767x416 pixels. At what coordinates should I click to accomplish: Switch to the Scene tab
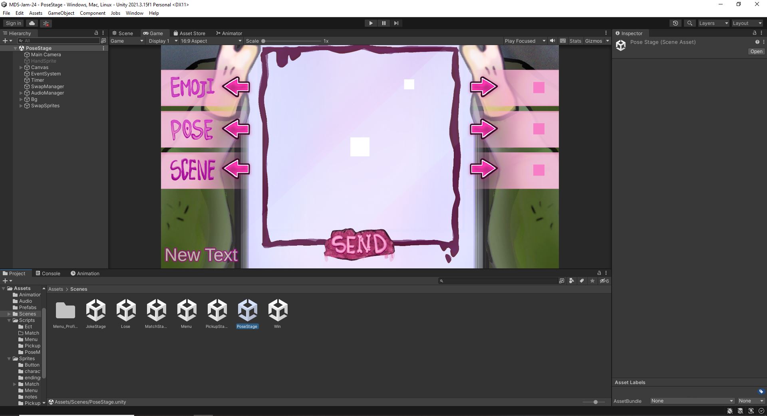point(122,33)
